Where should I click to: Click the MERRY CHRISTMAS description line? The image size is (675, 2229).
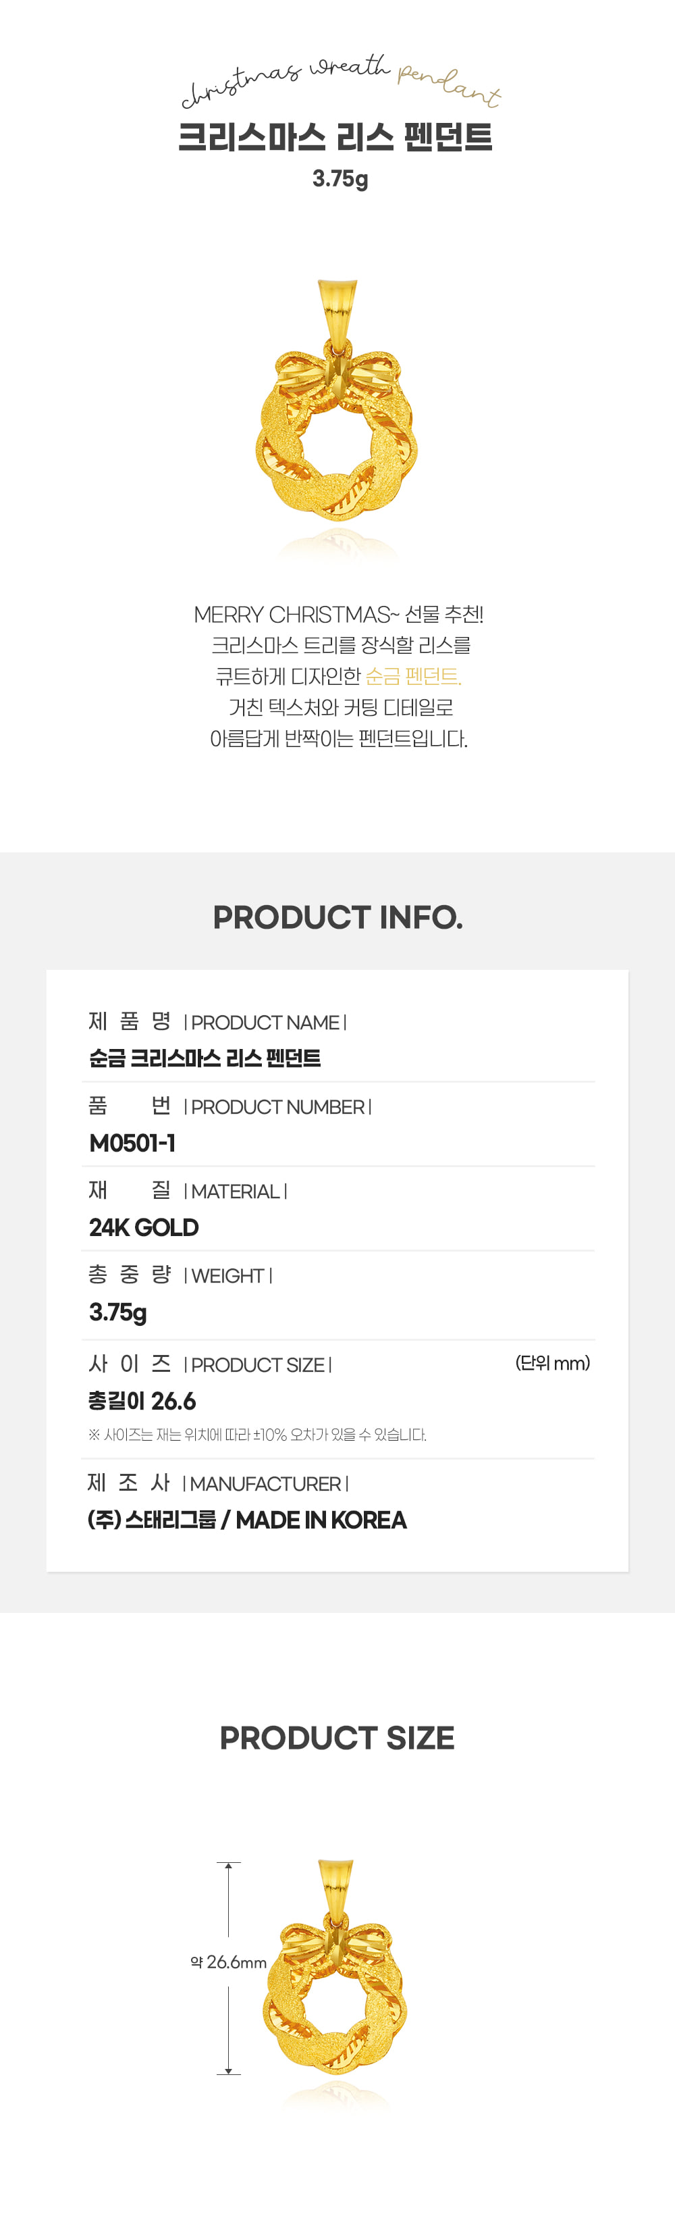338,615
